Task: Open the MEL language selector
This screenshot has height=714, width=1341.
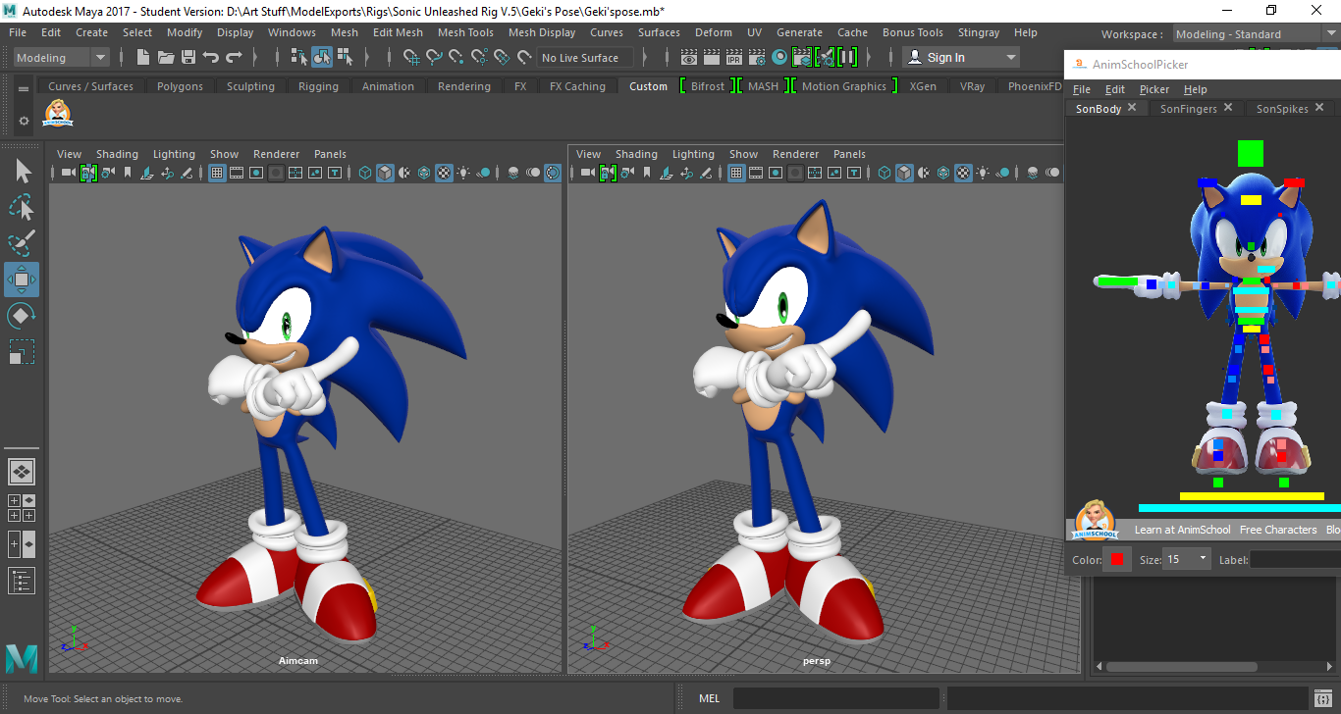Action: 709,698
